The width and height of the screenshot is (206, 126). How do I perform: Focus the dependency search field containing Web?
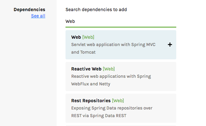[x=121, y=21]
